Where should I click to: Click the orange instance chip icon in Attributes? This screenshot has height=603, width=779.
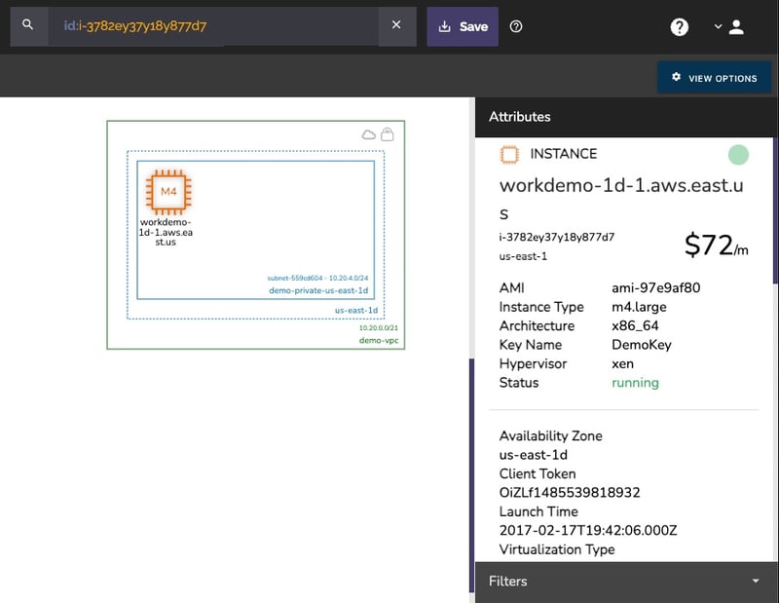point(508,154)
